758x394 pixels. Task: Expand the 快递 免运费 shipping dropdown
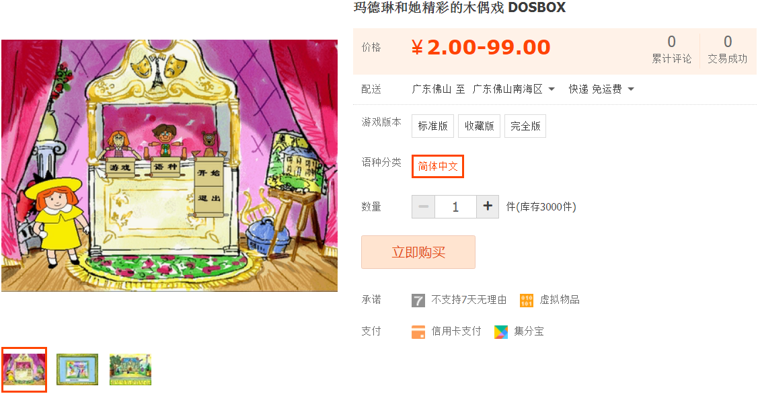pyautogui.click(x=601, y=89)
